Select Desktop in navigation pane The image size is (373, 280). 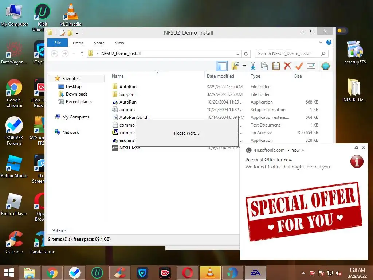[x=74, y=86]
